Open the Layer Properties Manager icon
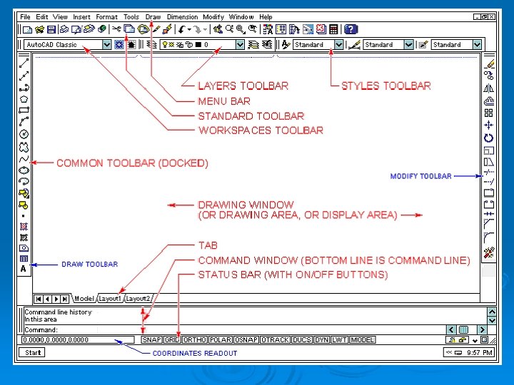This screenshot has height=385, width=514. (151, 44)
